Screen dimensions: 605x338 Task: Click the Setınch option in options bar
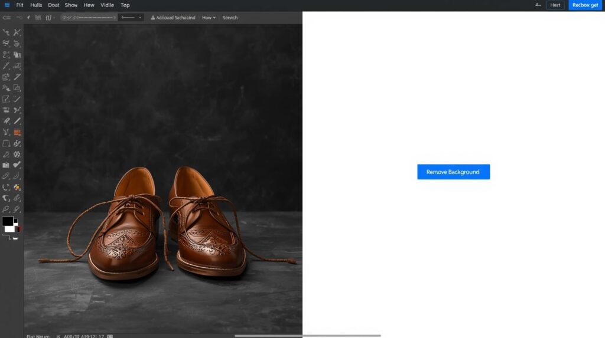click(230, 18)
